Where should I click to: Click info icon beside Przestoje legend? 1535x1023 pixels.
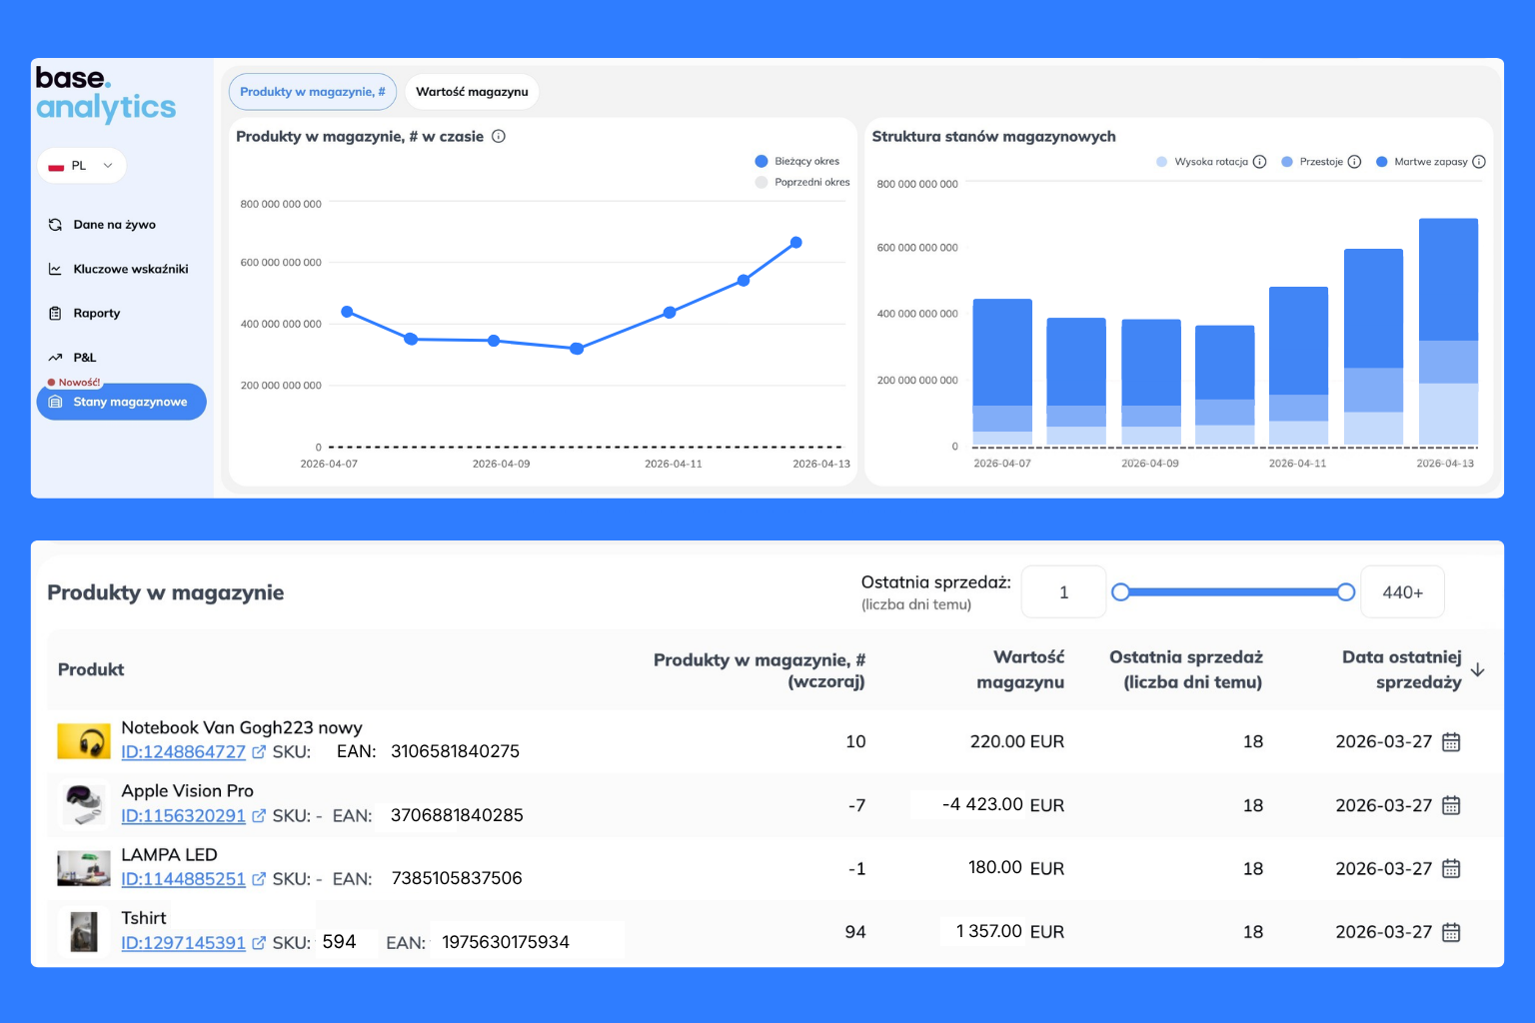click(1354, 162)
